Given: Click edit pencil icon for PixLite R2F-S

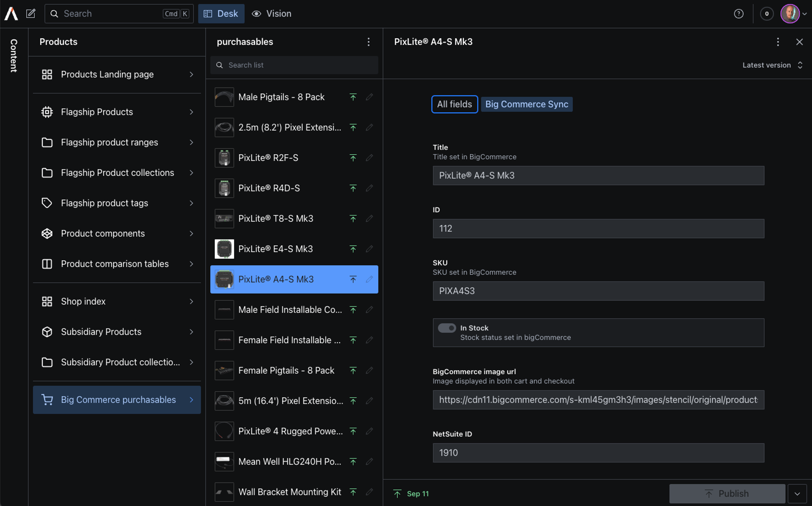Looking at the screenshot, I should (x=369, y=158).
